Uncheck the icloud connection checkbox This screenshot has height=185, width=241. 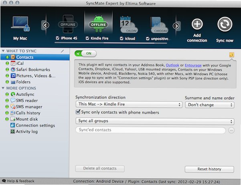[122, 38]
